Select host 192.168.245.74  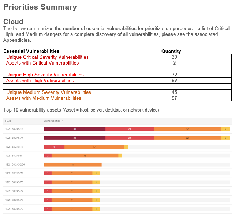pyautogui.click(x=14, y=138)
